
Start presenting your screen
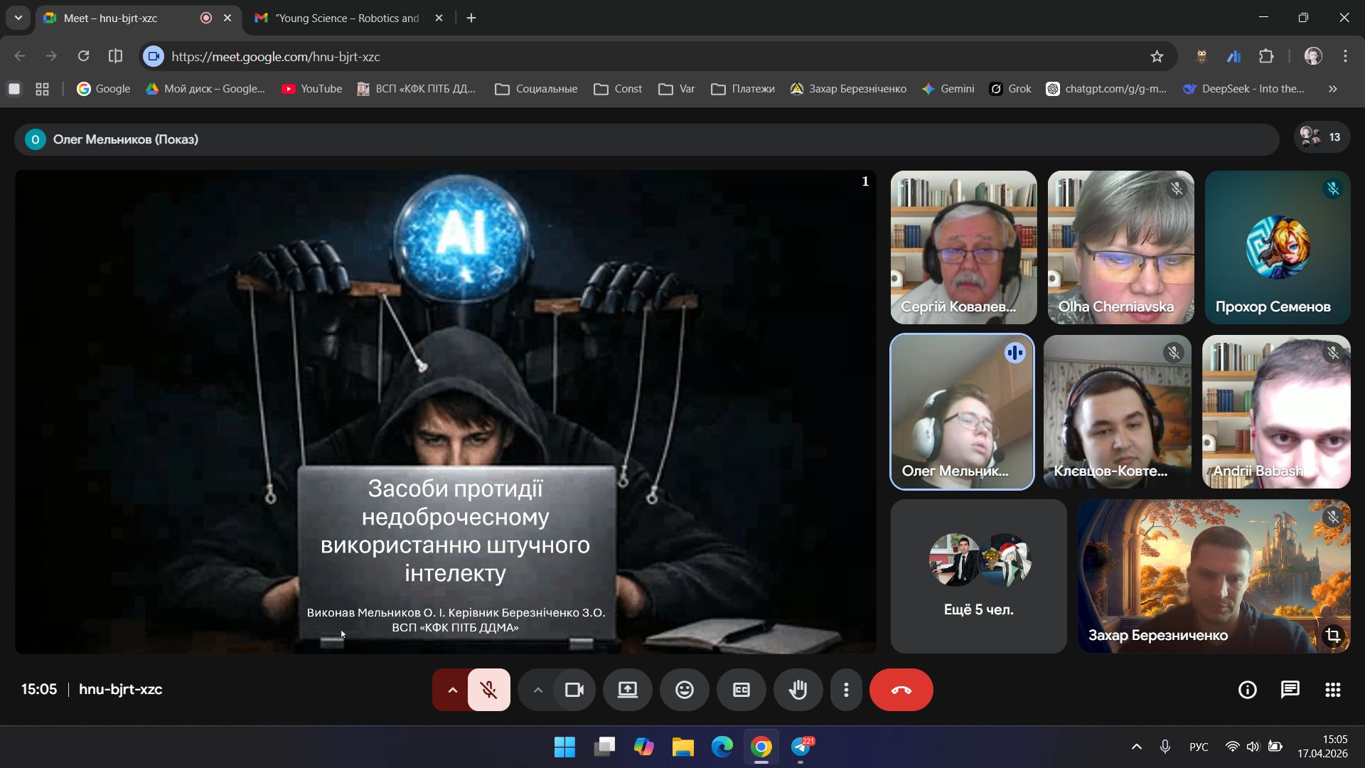tap(628, 690)
